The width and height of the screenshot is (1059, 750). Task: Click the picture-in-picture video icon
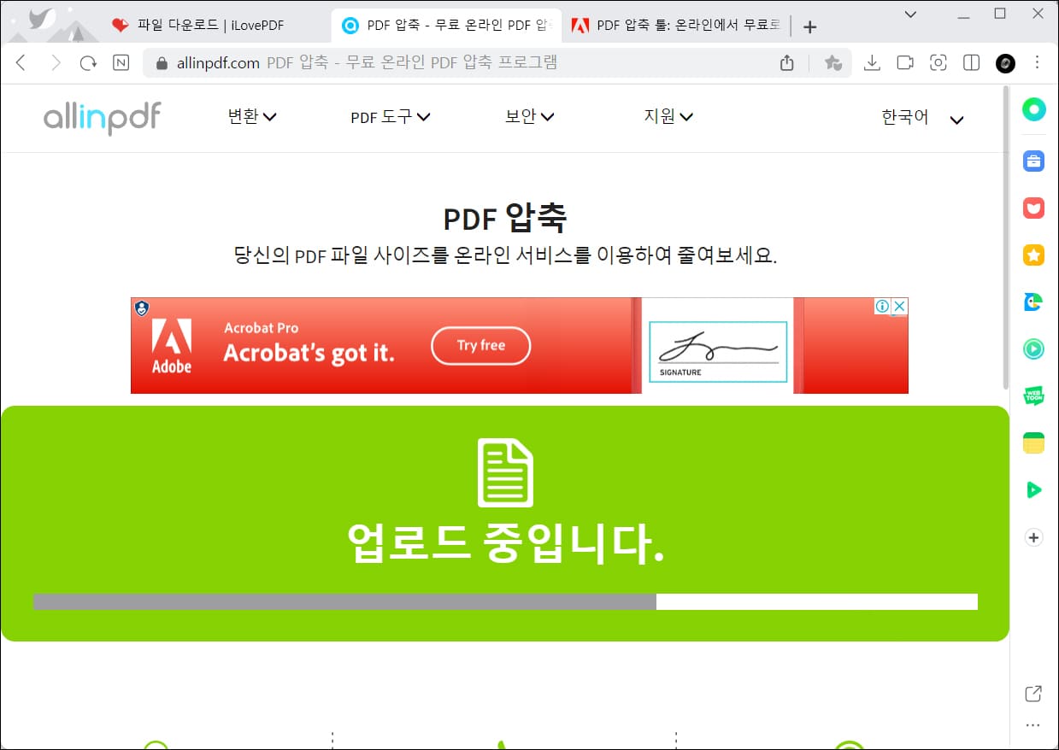(905, 62)
